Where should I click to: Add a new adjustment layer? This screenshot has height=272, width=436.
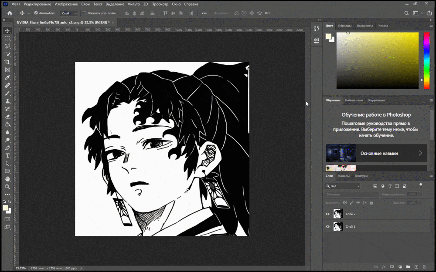click(x=400, y=267)
